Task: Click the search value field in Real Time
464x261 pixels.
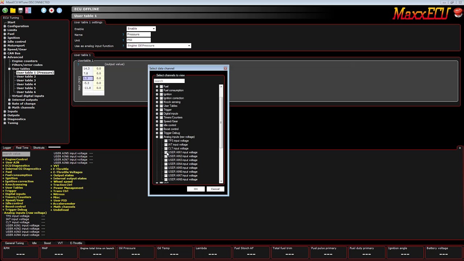Action: [16, 154]
